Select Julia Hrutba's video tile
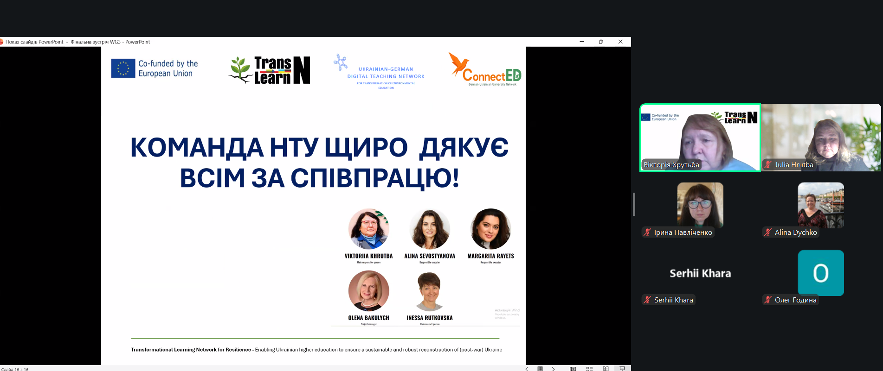Screen dimensions: 883x371 click(821, 138)
